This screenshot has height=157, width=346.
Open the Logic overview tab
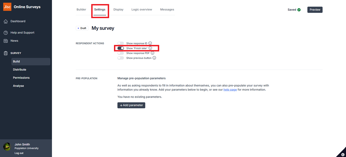(142, 9)
